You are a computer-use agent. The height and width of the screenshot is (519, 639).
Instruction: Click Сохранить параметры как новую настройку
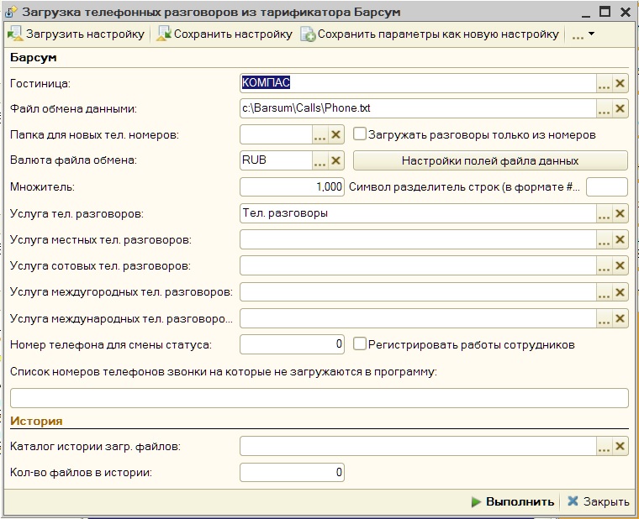coord(430,34)
